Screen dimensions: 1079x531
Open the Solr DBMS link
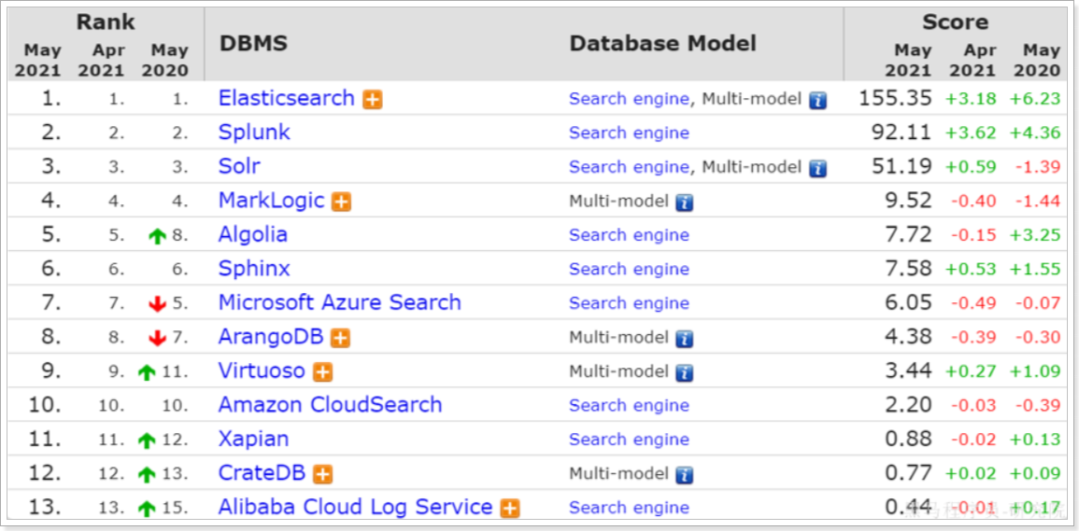pos(239,166)
